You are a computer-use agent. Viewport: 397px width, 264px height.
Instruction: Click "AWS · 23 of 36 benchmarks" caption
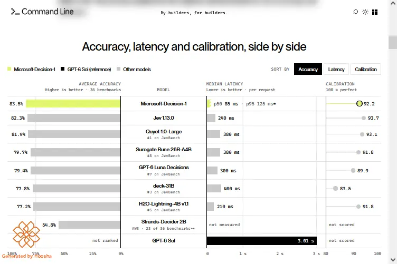pos(164,228)
